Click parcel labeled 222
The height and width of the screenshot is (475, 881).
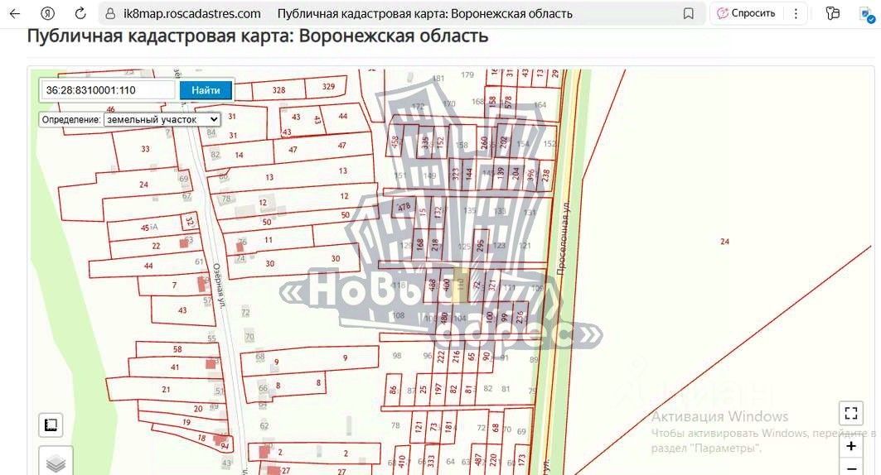click(441, 357)
